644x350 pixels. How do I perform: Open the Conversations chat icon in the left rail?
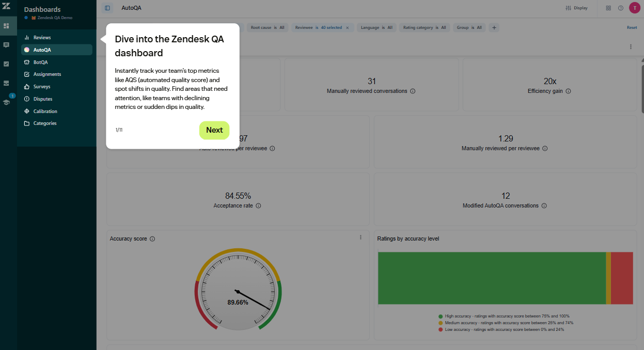coord(6,45)
